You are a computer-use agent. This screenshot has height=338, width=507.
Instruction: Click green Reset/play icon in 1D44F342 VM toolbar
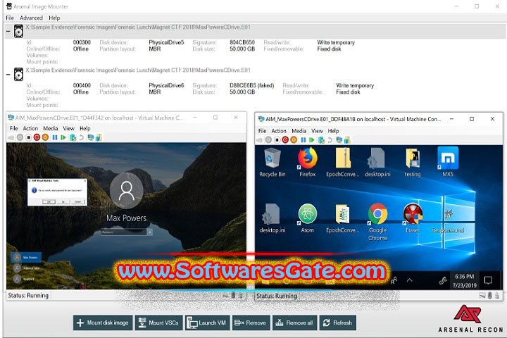pos(63,137)
